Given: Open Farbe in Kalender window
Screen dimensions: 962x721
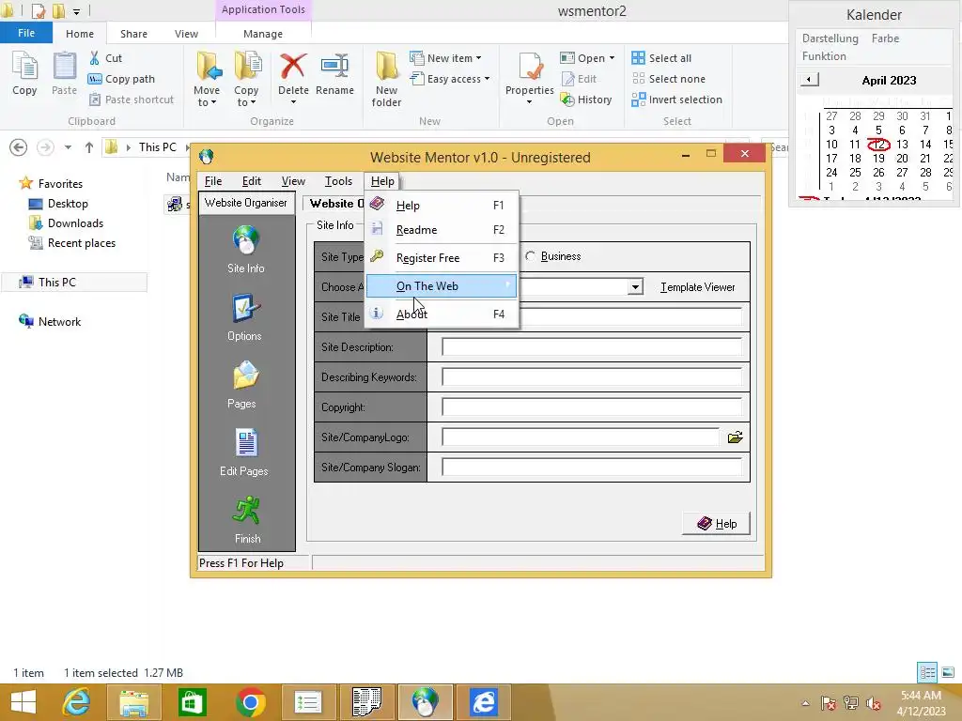Looking at the screenshot, I should point(885,38).
